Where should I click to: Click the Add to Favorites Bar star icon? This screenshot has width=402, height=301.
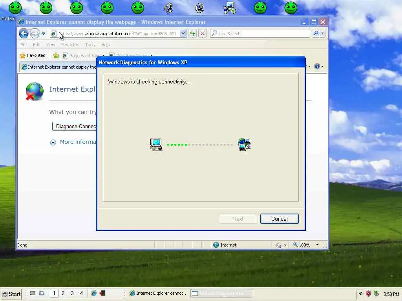[x=56, y=55]
